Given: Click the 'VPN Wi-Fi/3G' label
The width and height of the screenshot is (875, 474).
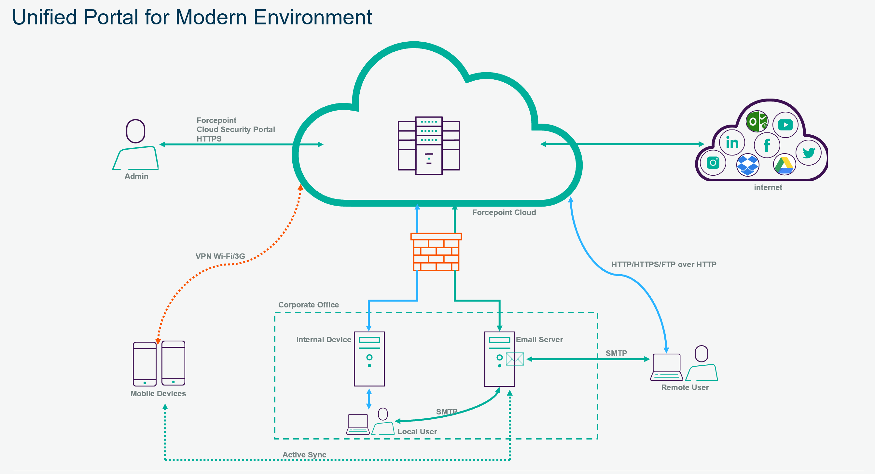Looking at the screenshot, I should (x=220, y=256).
